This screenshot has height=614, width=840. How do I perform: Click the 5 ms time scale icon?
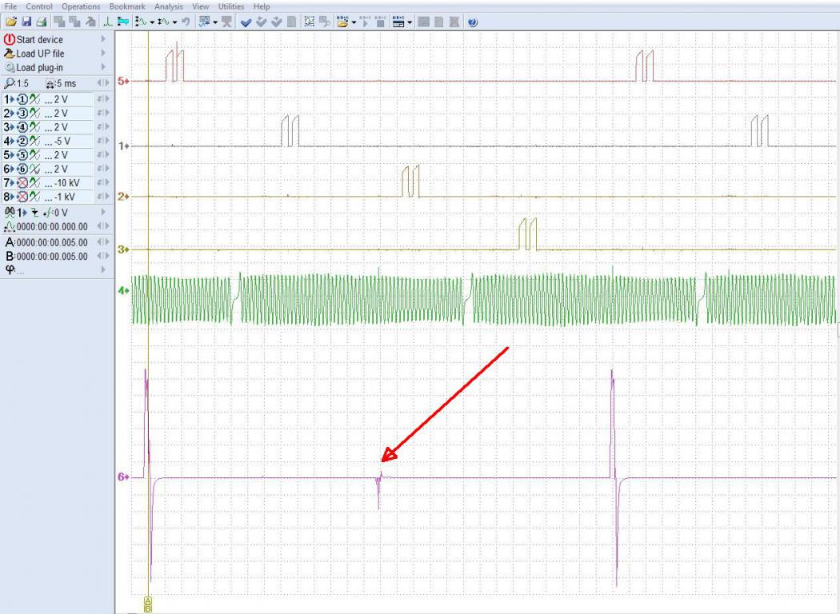point(50,83)
